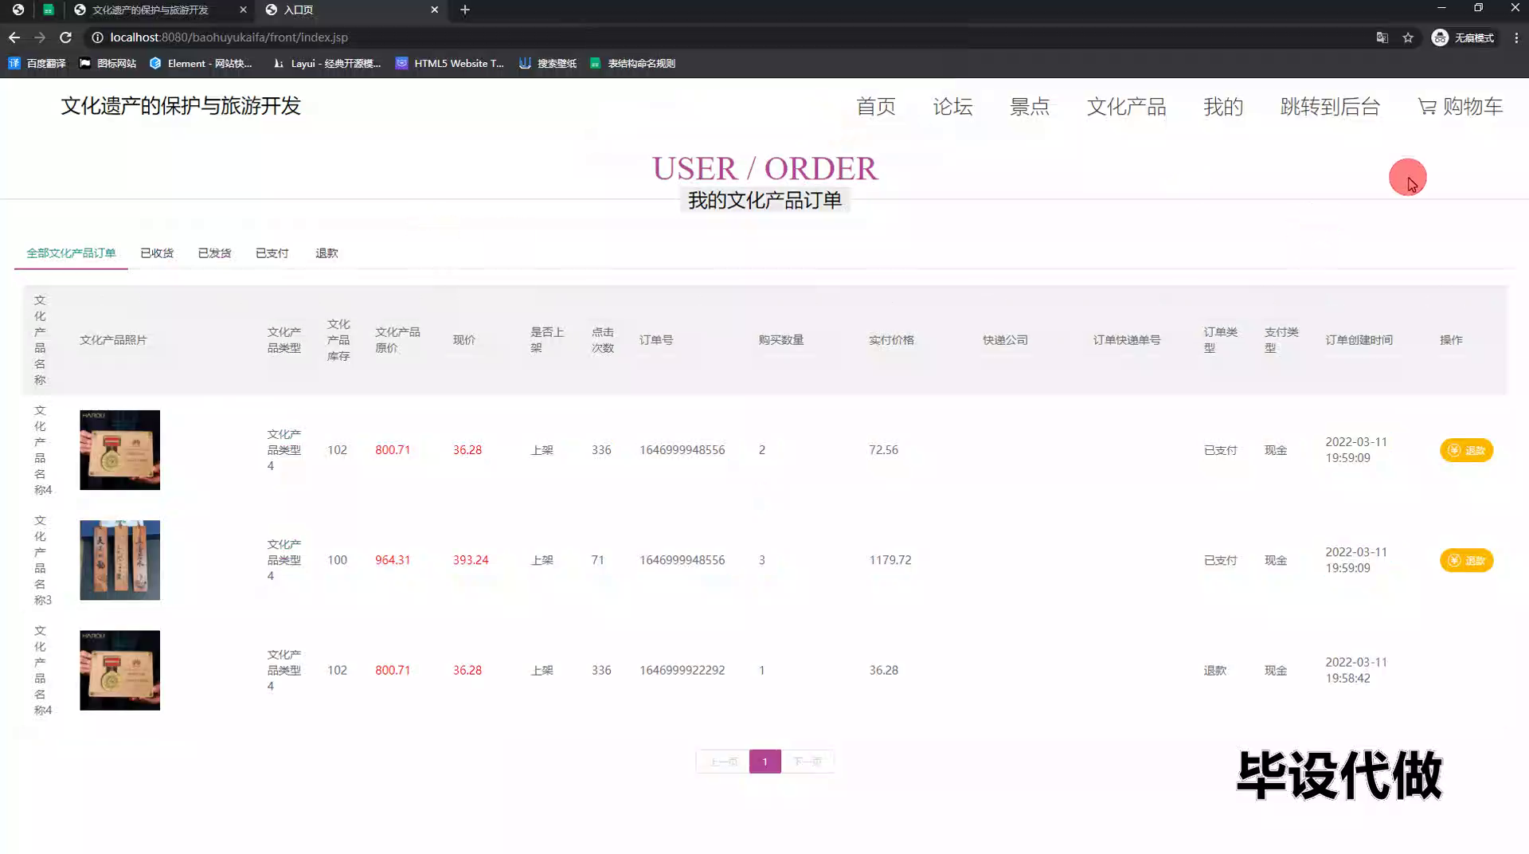Click page 1 in the pagination
Image resolution: width=1529 pixels, height=854 pixels.
[x=764, y=762]
